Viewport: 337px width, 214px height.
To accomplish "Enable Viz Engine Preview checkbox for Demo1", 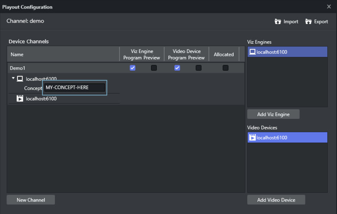I will (x=154, y=68).
